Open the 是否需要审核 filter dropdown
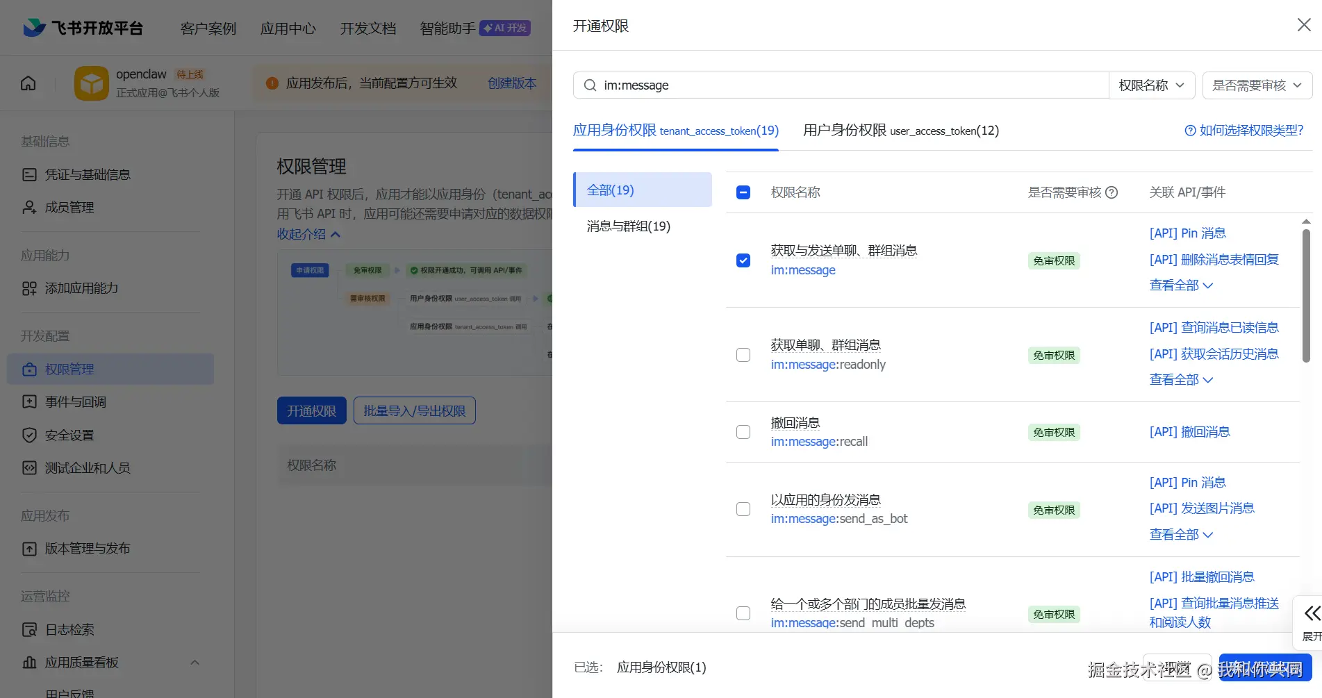The image size is (1322, 698). point(1257,85)
